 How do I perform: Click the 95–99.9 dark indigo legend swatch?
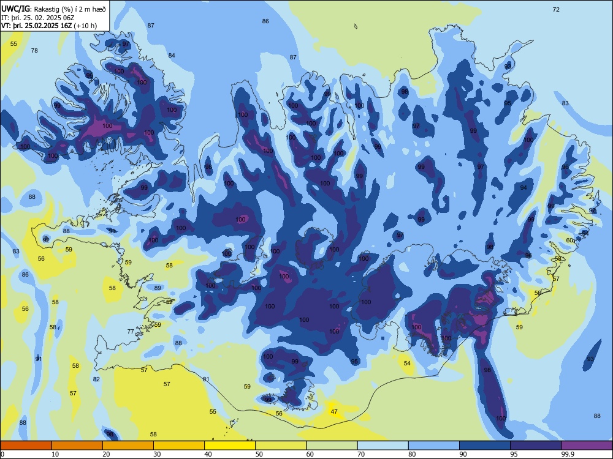tap(536, 446)
